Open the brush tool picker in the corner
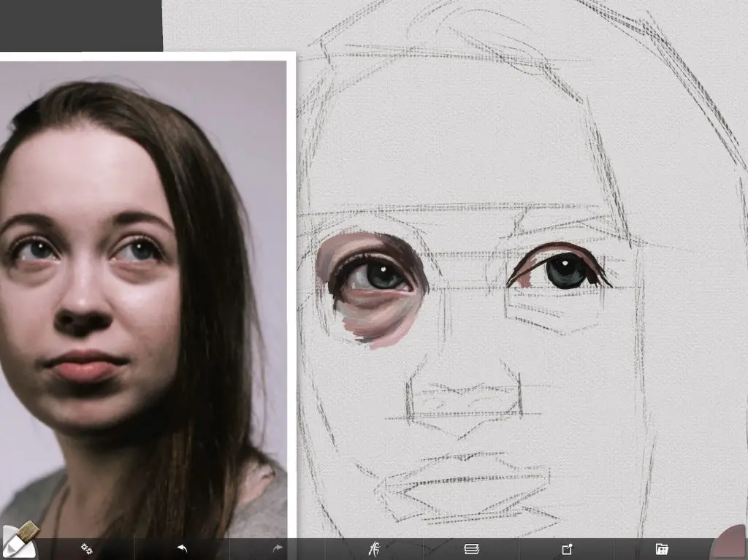748x560 pixels. click(19, 540)
